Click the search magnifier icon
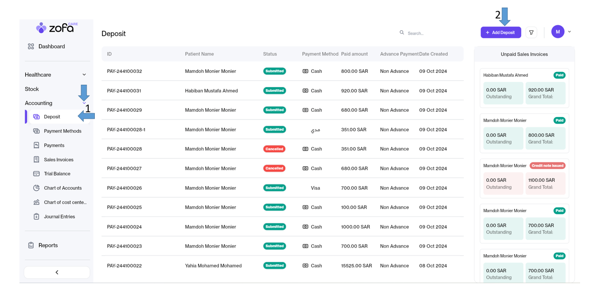591x303 pixels. pos(402,33)
